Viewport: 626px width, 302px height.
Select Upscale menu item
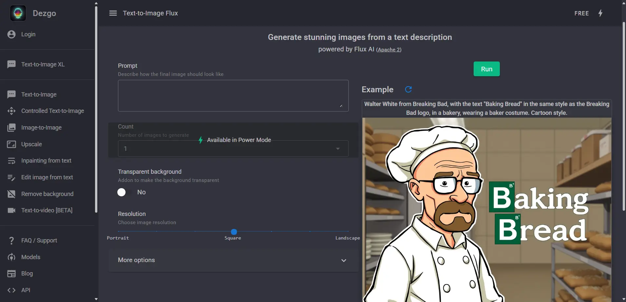click(x=31, y=144)
